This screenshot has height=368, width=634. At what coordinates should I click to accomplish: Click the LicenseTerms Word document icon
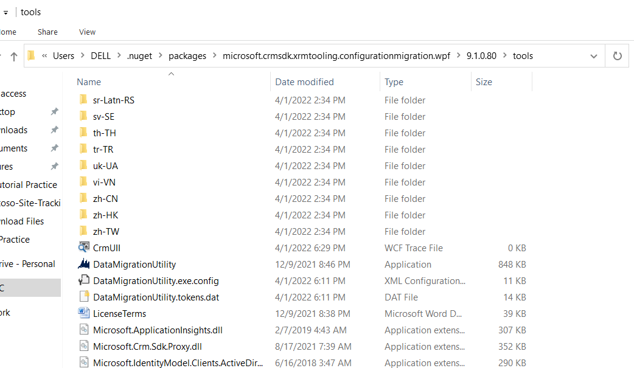click(84, 314)
